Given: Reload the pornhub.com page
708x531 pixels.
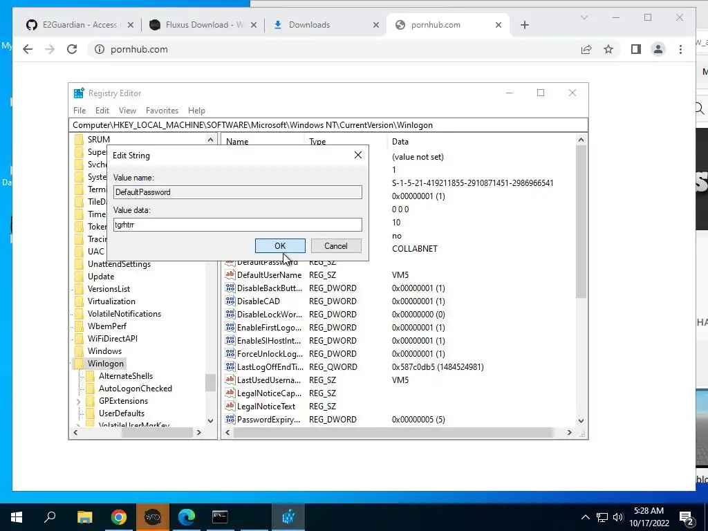Looking at the screenshot, I should (72, 49).
